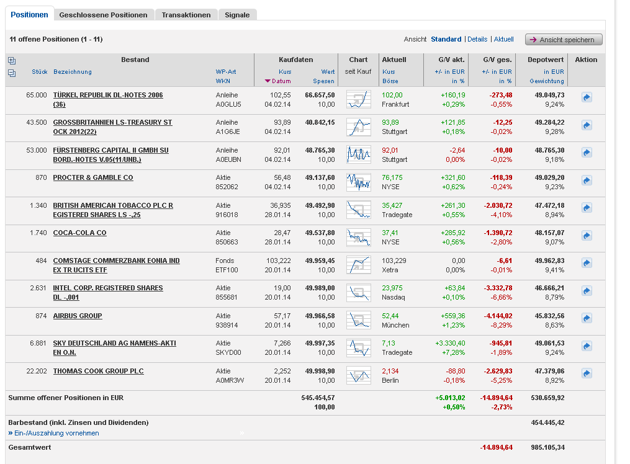Click the action arrow for Procter & Gamble

click(x=587, y=181)
